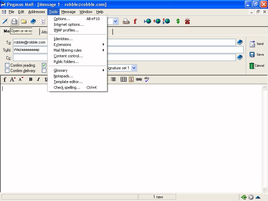Viewport: 268px width, 201px height.
Task: Click the red font 'f' toolbar icon
Action: click(135, 21)
